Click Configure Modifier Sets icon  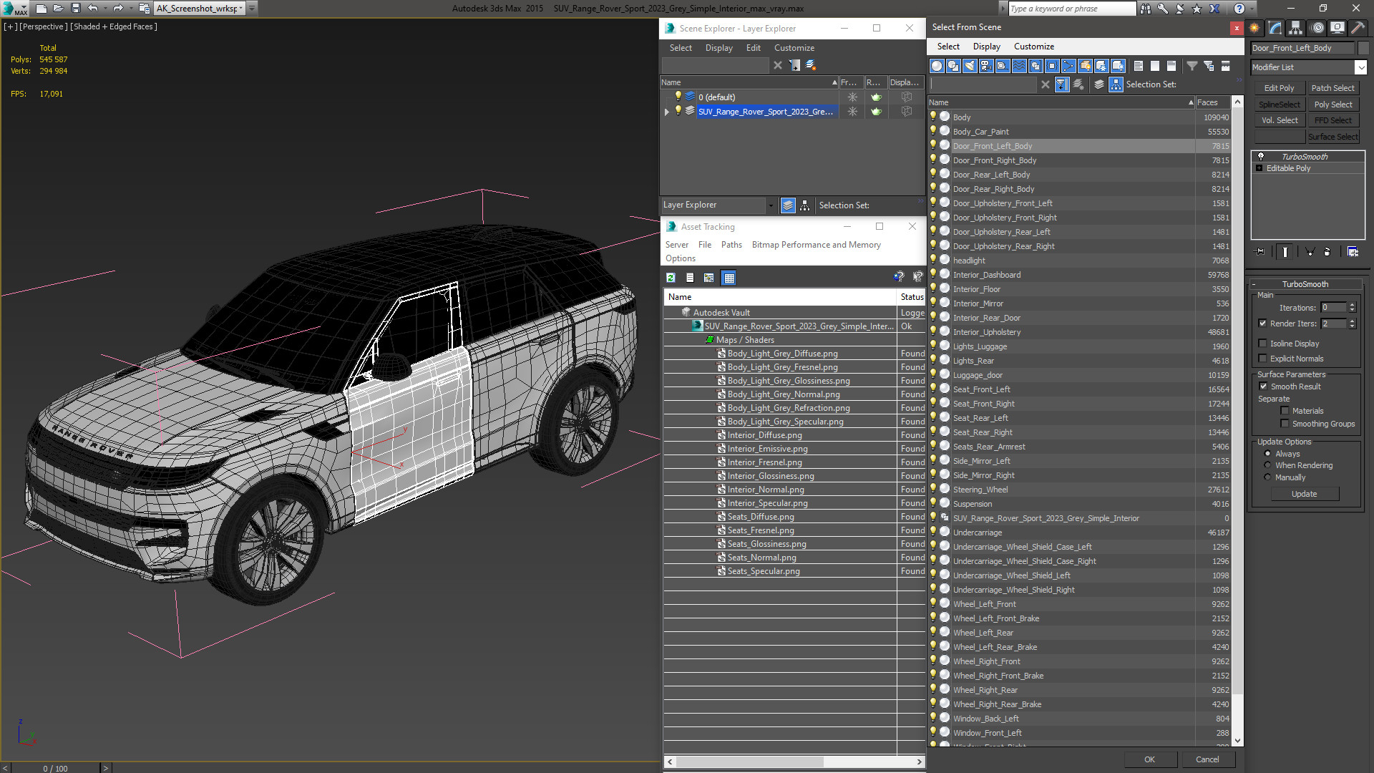(1353, 252)
